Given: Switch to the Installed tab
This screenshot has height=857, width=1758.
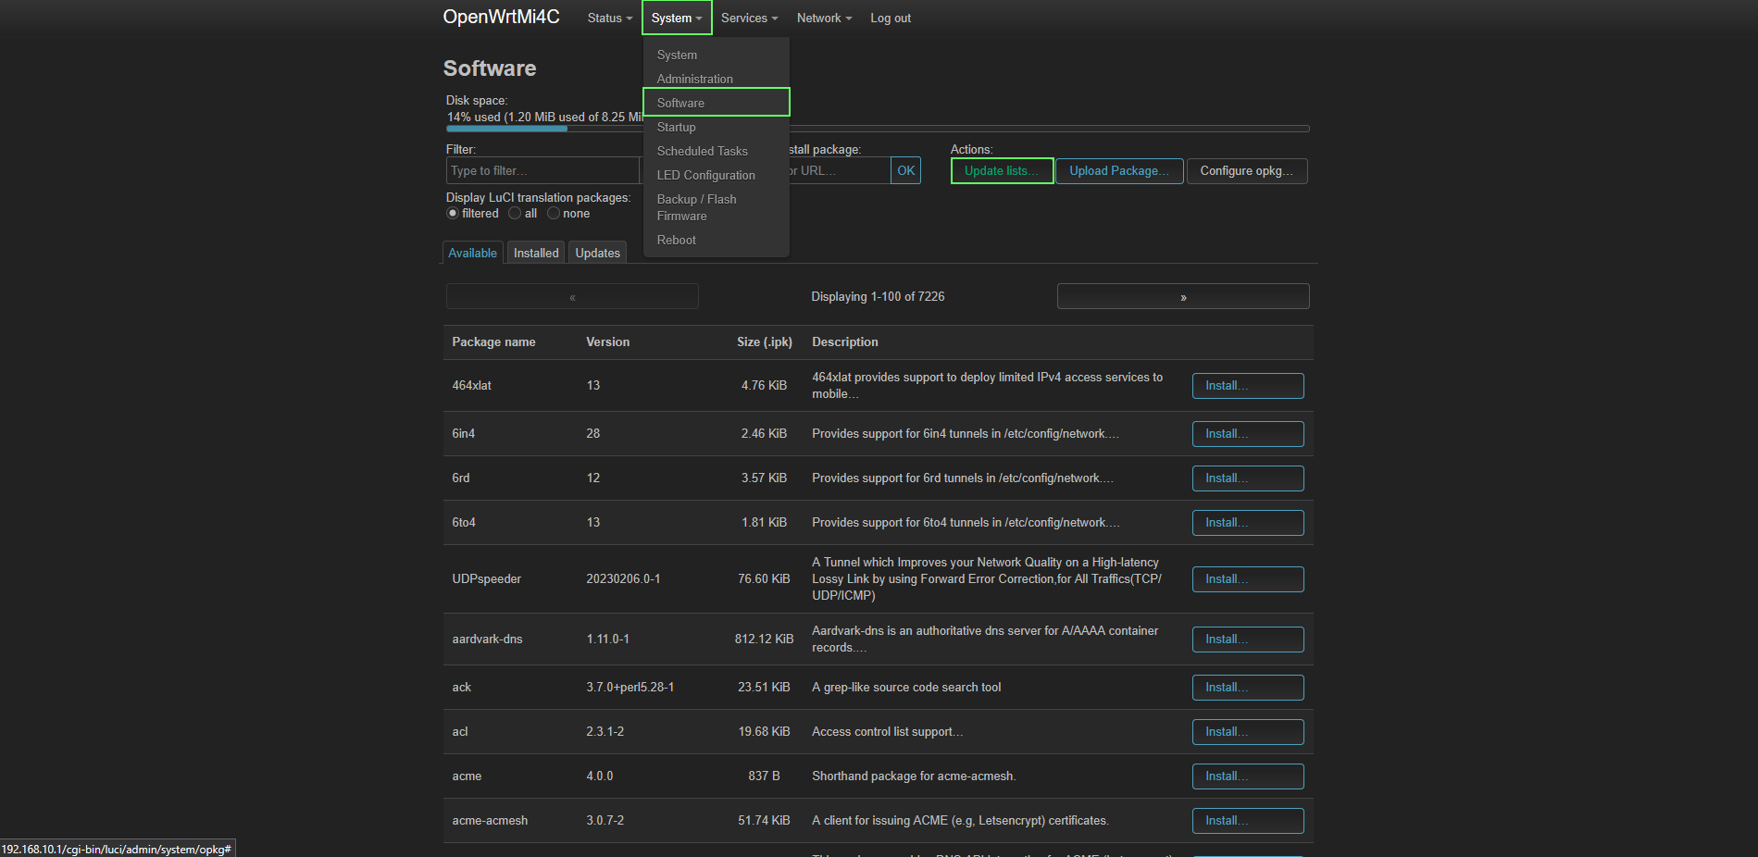Looking at the screenshot, I should [x=536, y=253].
